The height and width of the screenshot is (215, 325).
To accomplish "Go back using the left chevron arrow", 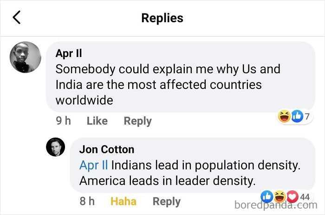I will tap(17, 18).
